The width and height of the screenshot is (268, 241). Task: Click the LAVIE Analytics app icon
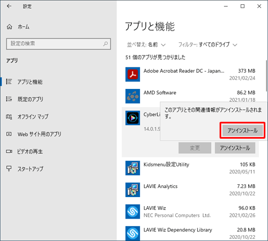coord(132,190)
